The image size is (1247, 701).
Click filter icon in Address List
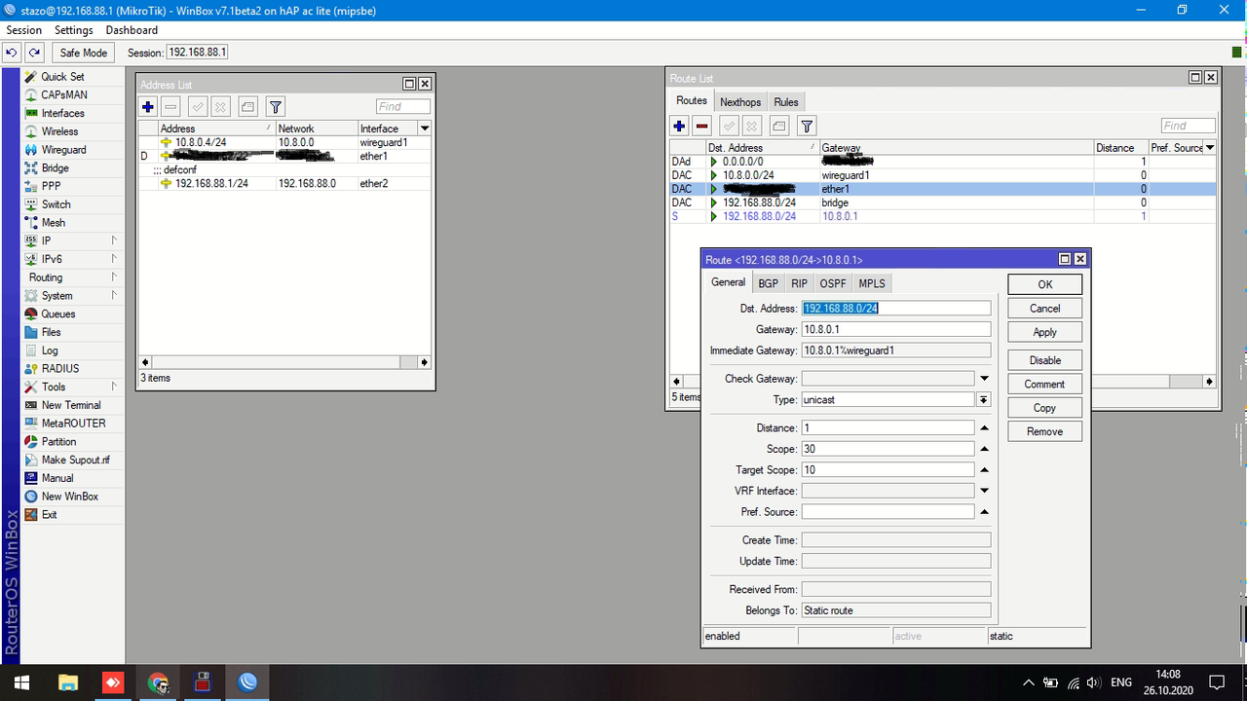276,107
